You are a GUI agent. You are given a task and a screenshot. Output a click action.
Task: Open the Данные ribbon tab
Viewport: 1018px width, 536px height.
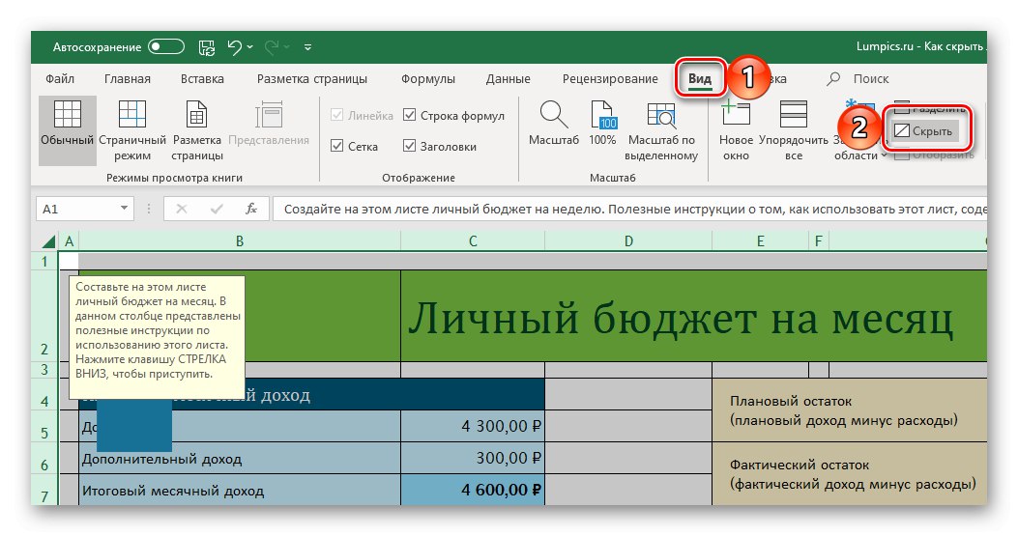[x=508, y=78]
